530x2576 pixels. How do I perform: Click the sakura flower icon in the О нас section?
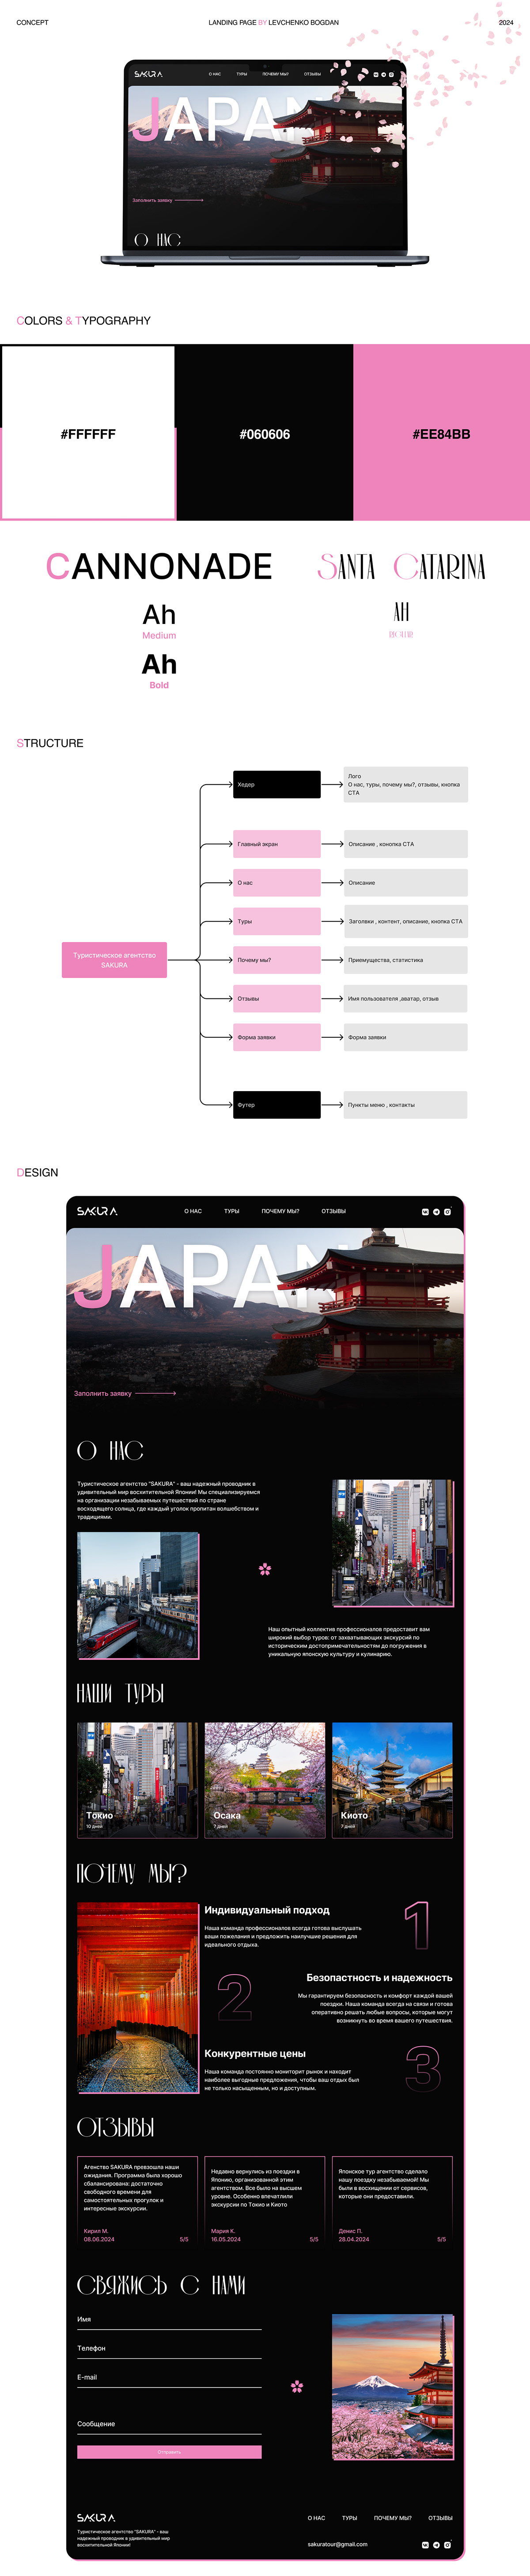265,1569
